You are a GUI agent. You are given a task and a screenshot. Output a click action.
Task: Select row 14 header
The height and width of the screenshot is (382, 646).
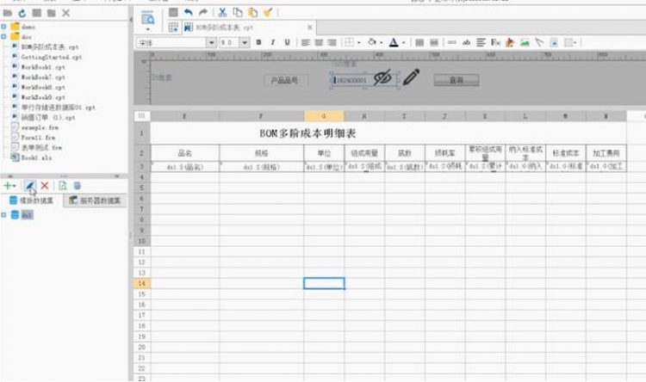click(x=142, y=283)
